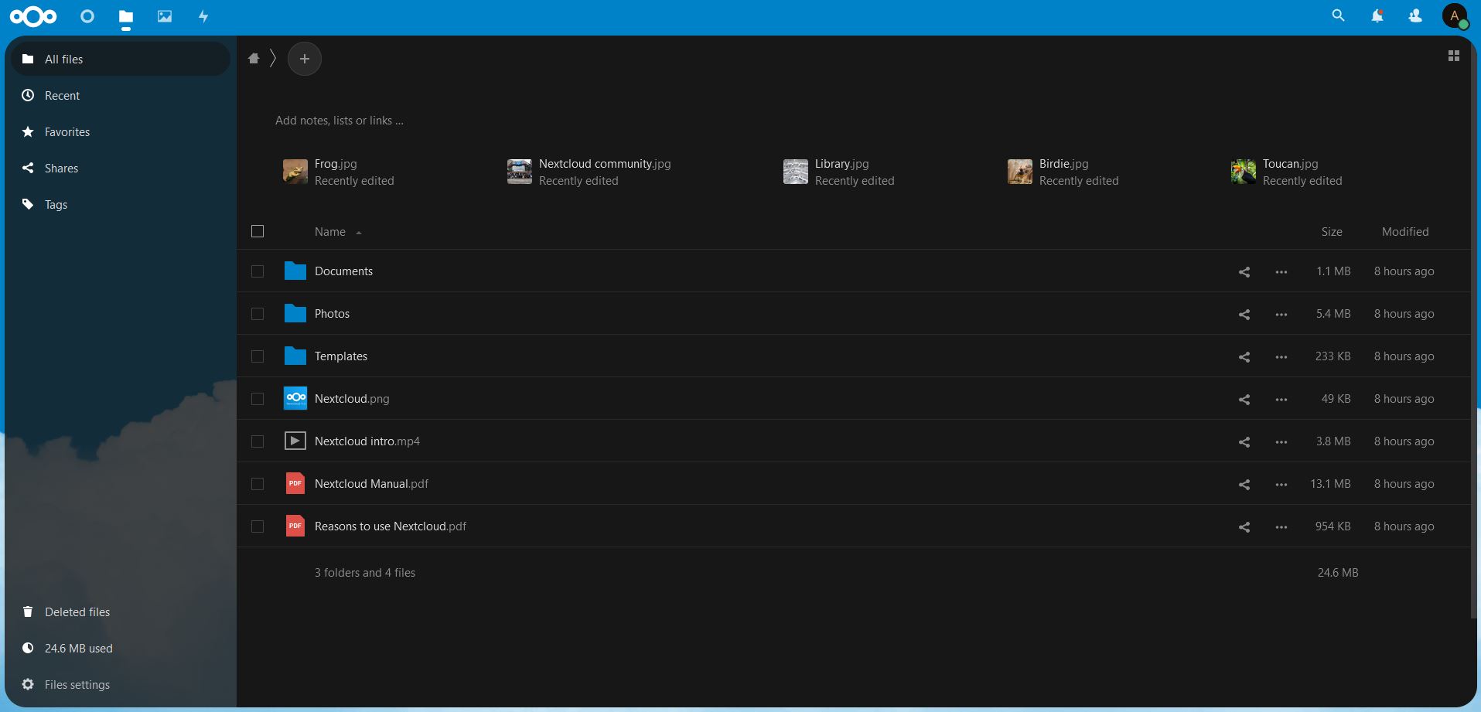The width and height of the screenshot is (1481, 712).
Task: Share the Templates folder
Action: point(1244,357)
